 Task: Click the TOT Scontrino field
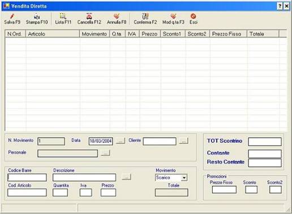click(265, 142)
